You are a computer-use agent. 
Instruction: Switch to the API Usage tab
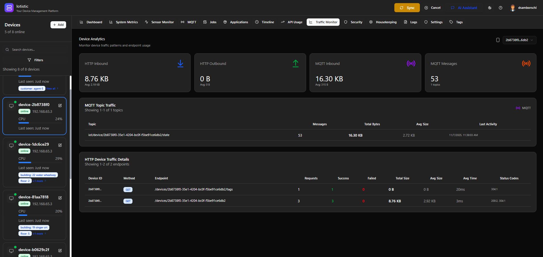pyautogui.click(x=292, y=22)
